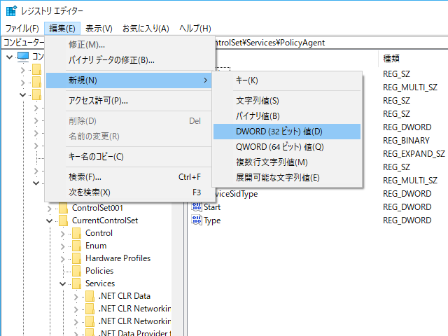Select キー(K) in the New submenu

tap(287, 80)
